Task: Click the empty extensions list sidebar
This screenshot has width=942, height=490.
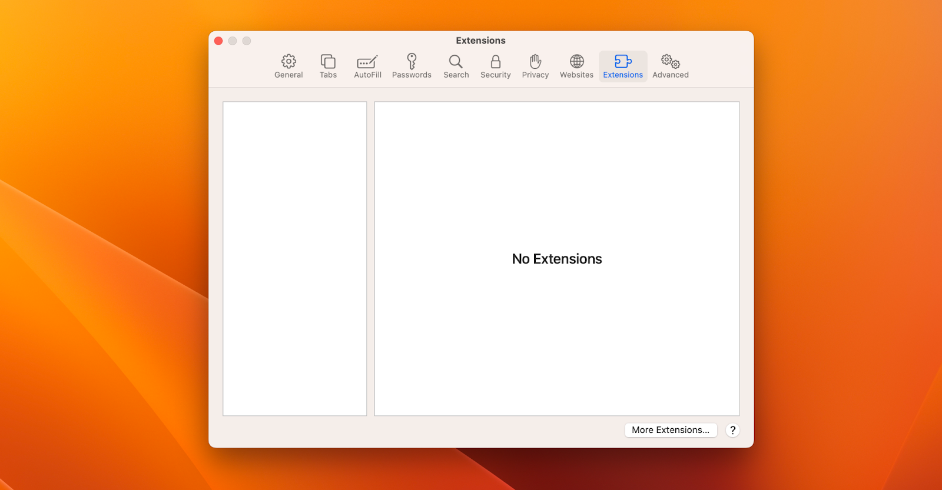Action: tap(295, 259)
